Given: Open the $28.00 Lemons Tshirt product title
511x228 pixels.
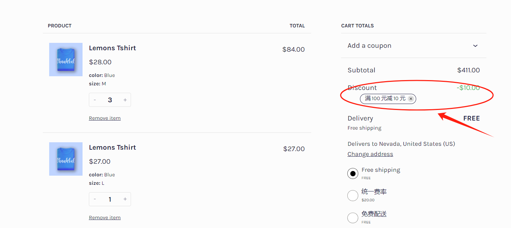Looking at the screenshot, I should coord(112,48).
